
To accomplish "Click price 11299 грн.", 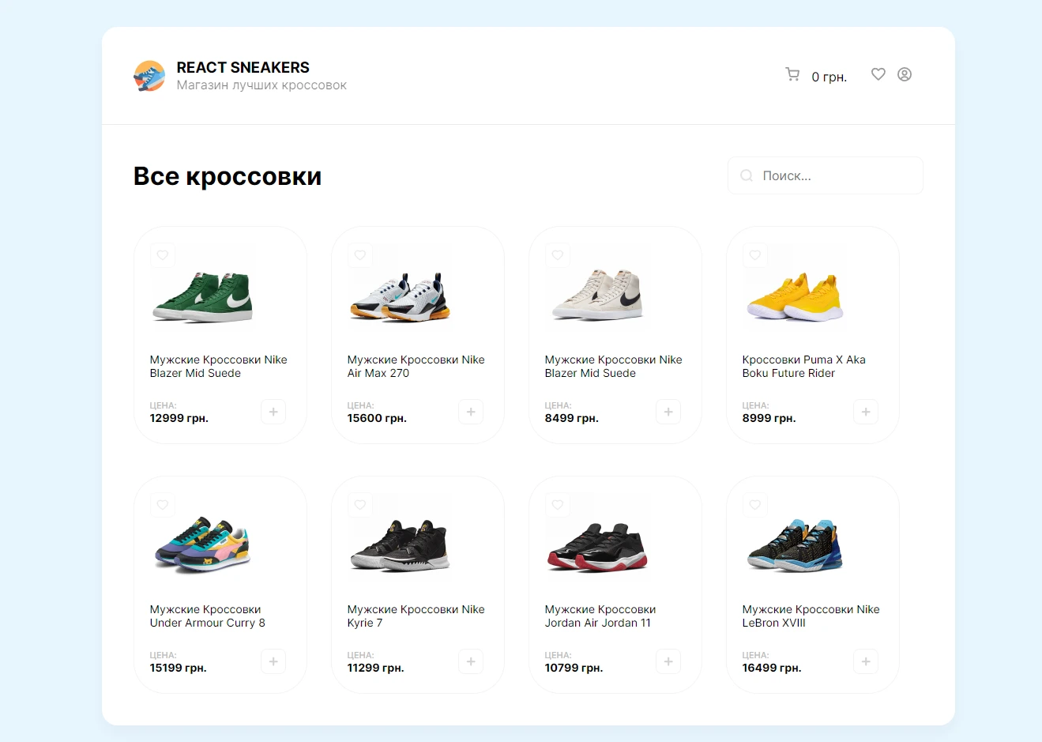I will [375, 668].
